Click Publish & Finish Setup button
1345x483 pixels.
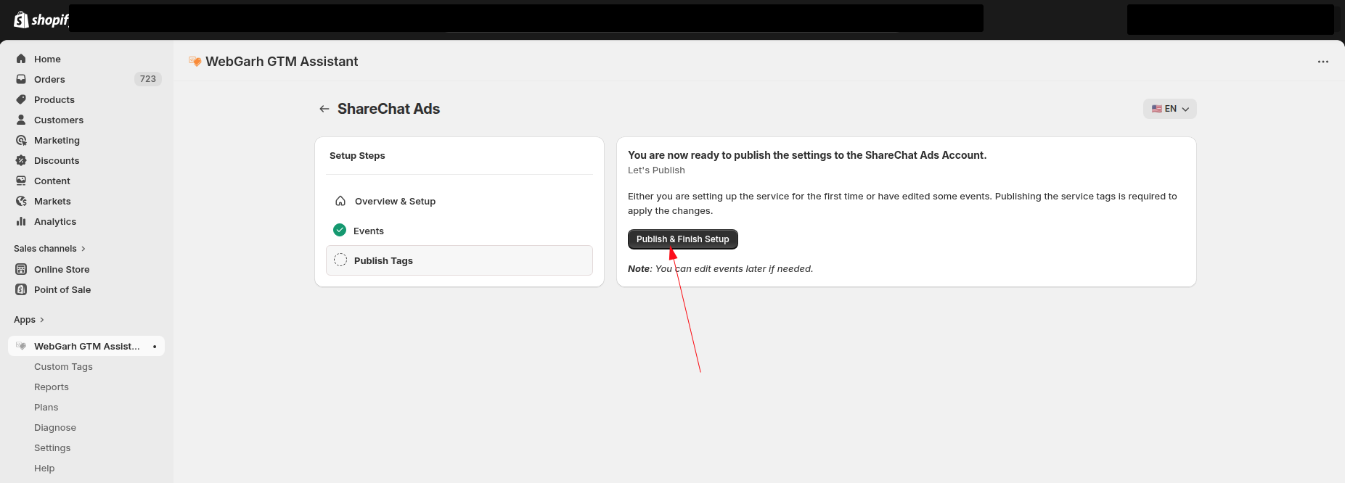pos(682,239)
